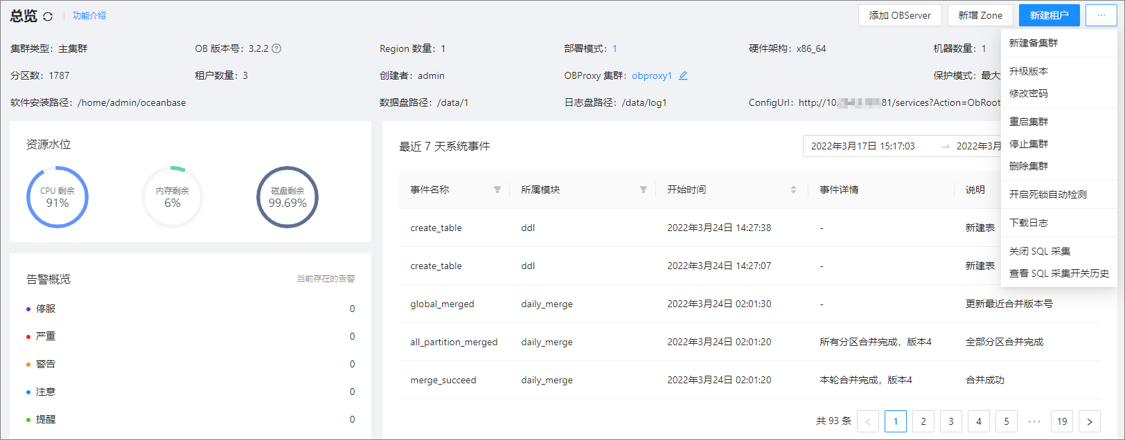Choose 重启集群 from the dropdown
1125x440 pixels.
[x=1058, y=122]
